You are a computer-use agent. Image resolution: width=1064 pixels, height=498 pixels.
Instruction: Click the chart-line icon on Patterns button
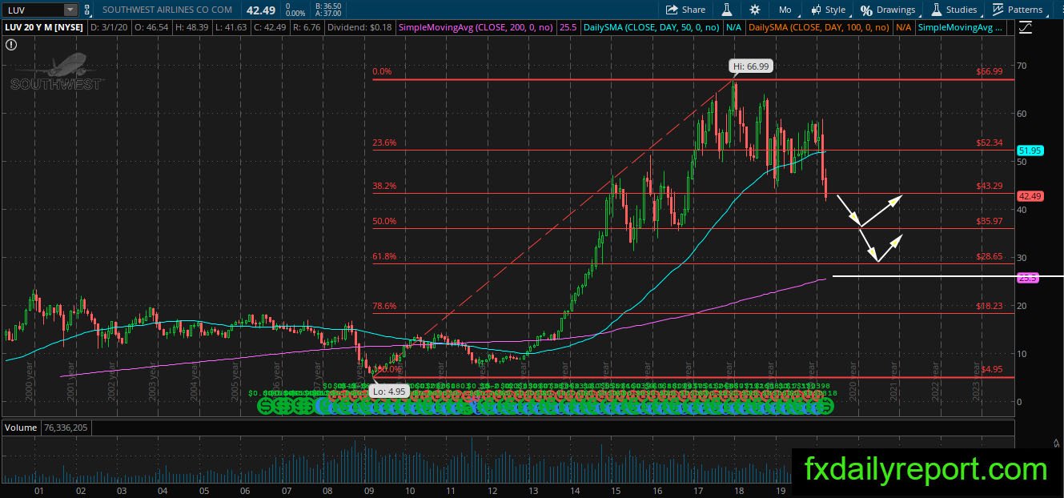[998, 10]
